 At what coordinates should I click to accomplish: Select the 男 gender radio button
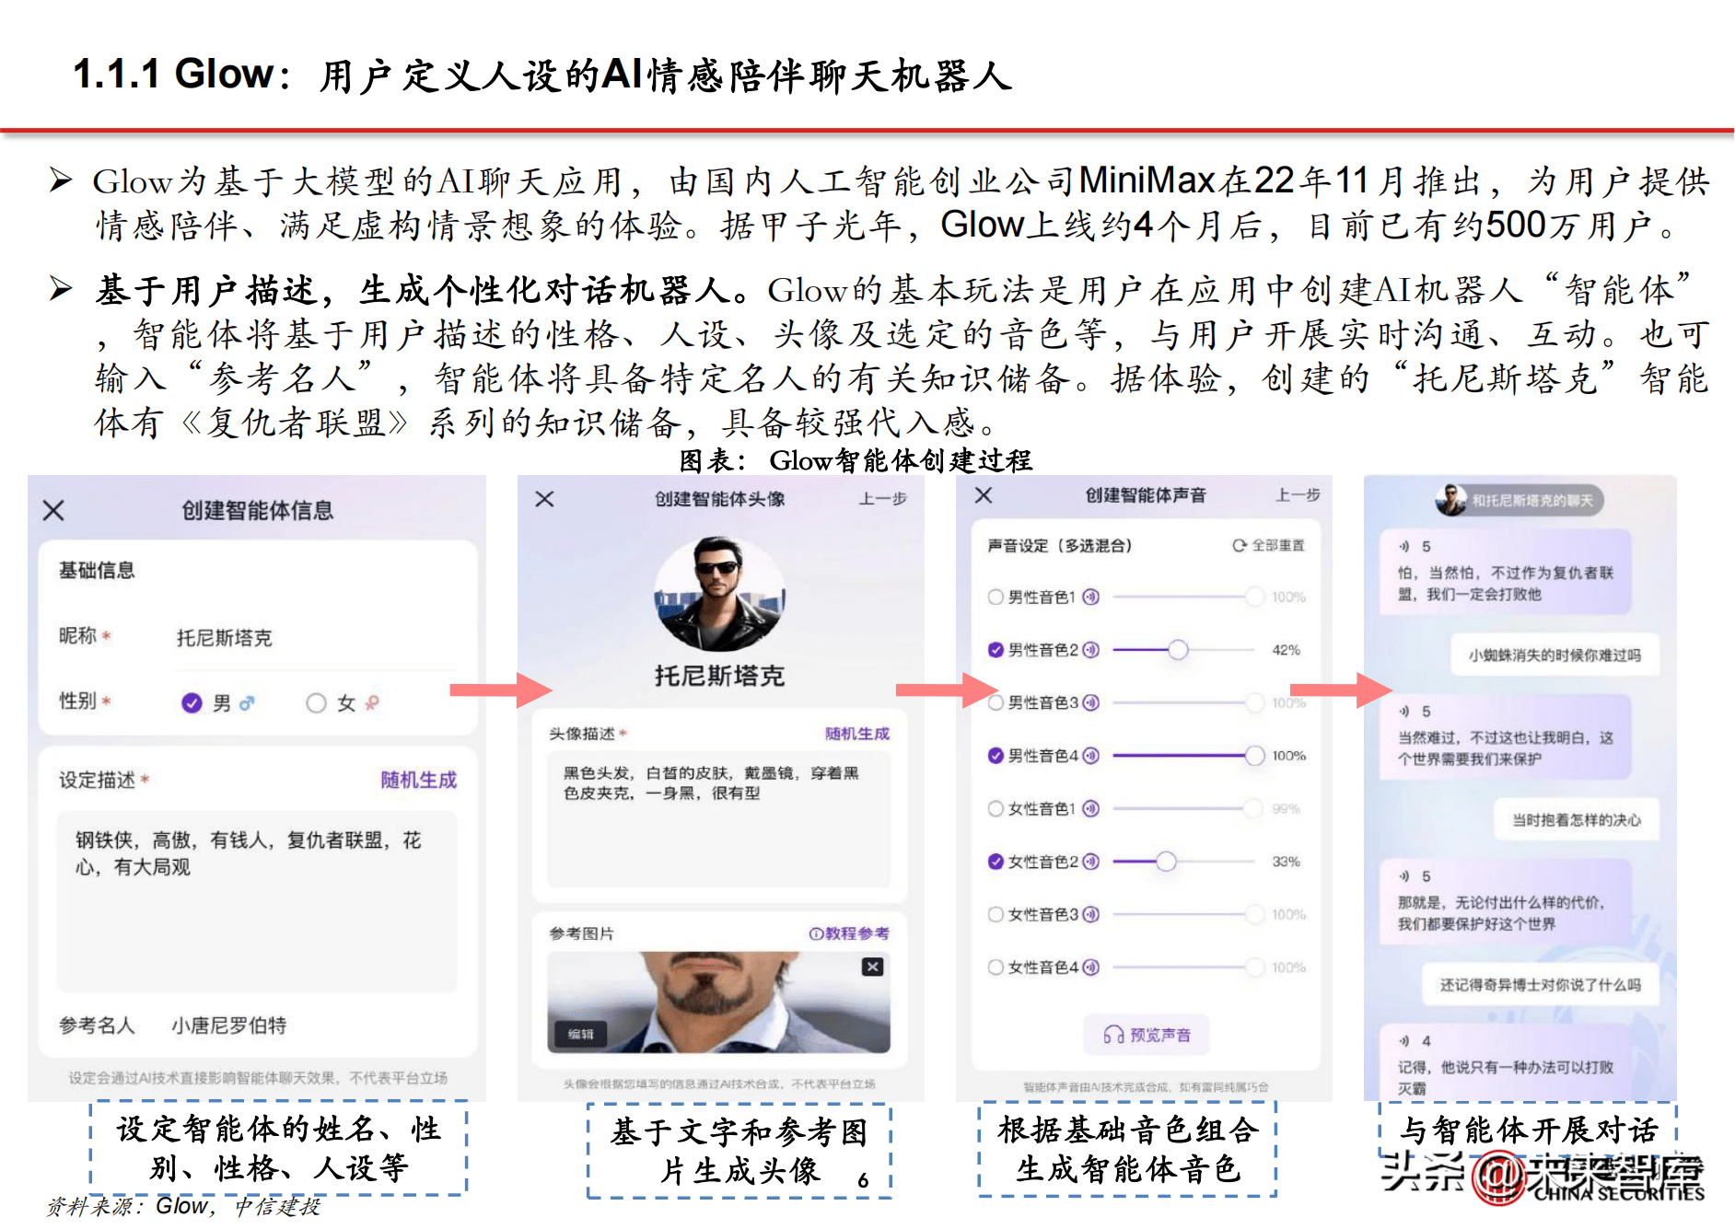pyautogui.click(x=192, y=703)
